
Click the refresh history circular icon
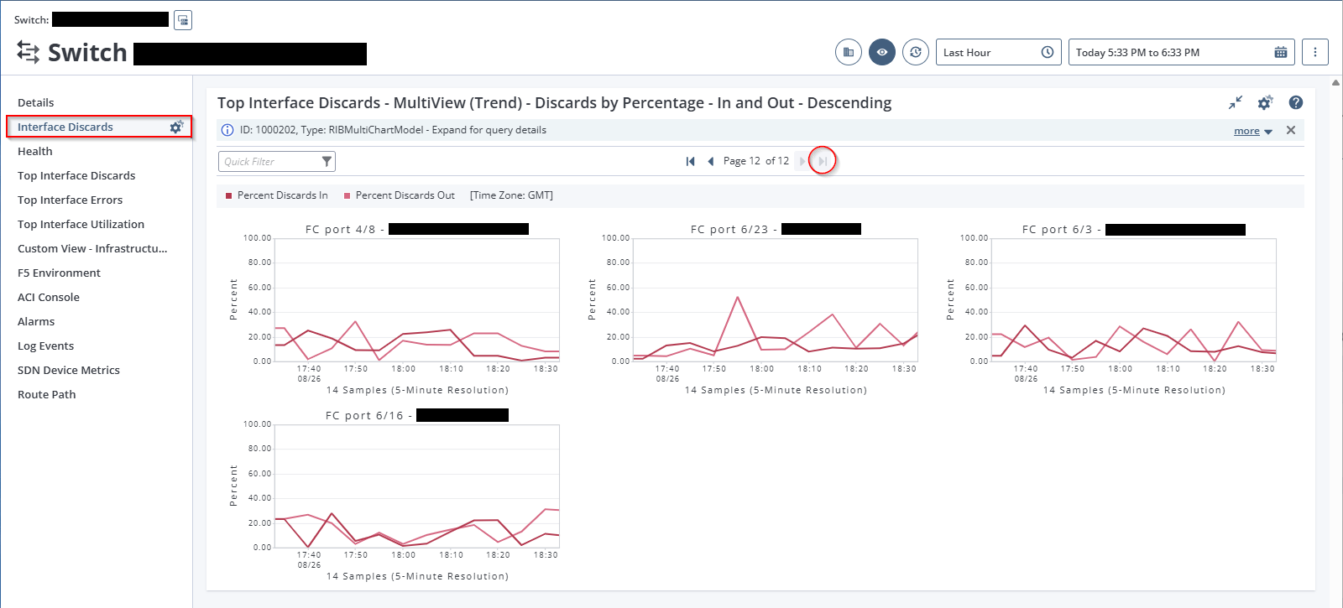pyautogui.click(x=916, y=52)
